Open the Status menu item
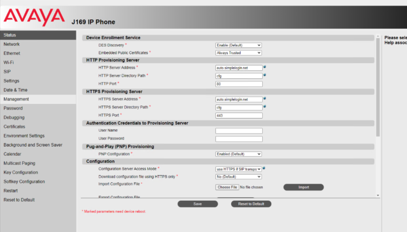The image size is (407, 232). pos(38,35)
